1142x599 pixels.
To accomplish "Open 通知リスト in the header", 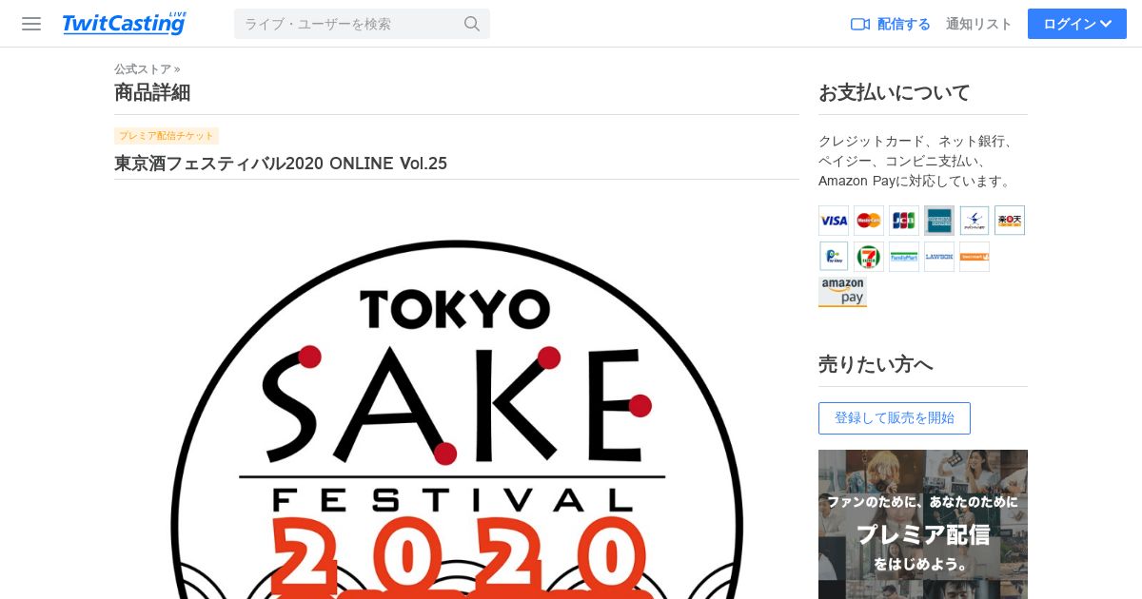I will pos(979,24).
